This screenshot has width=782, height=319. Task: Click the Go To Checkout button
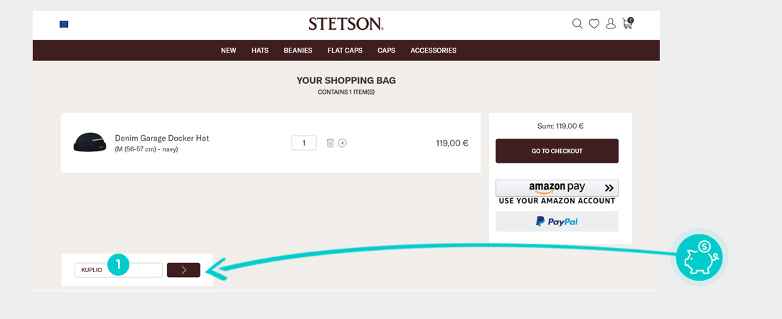click(x=557, y=151)
